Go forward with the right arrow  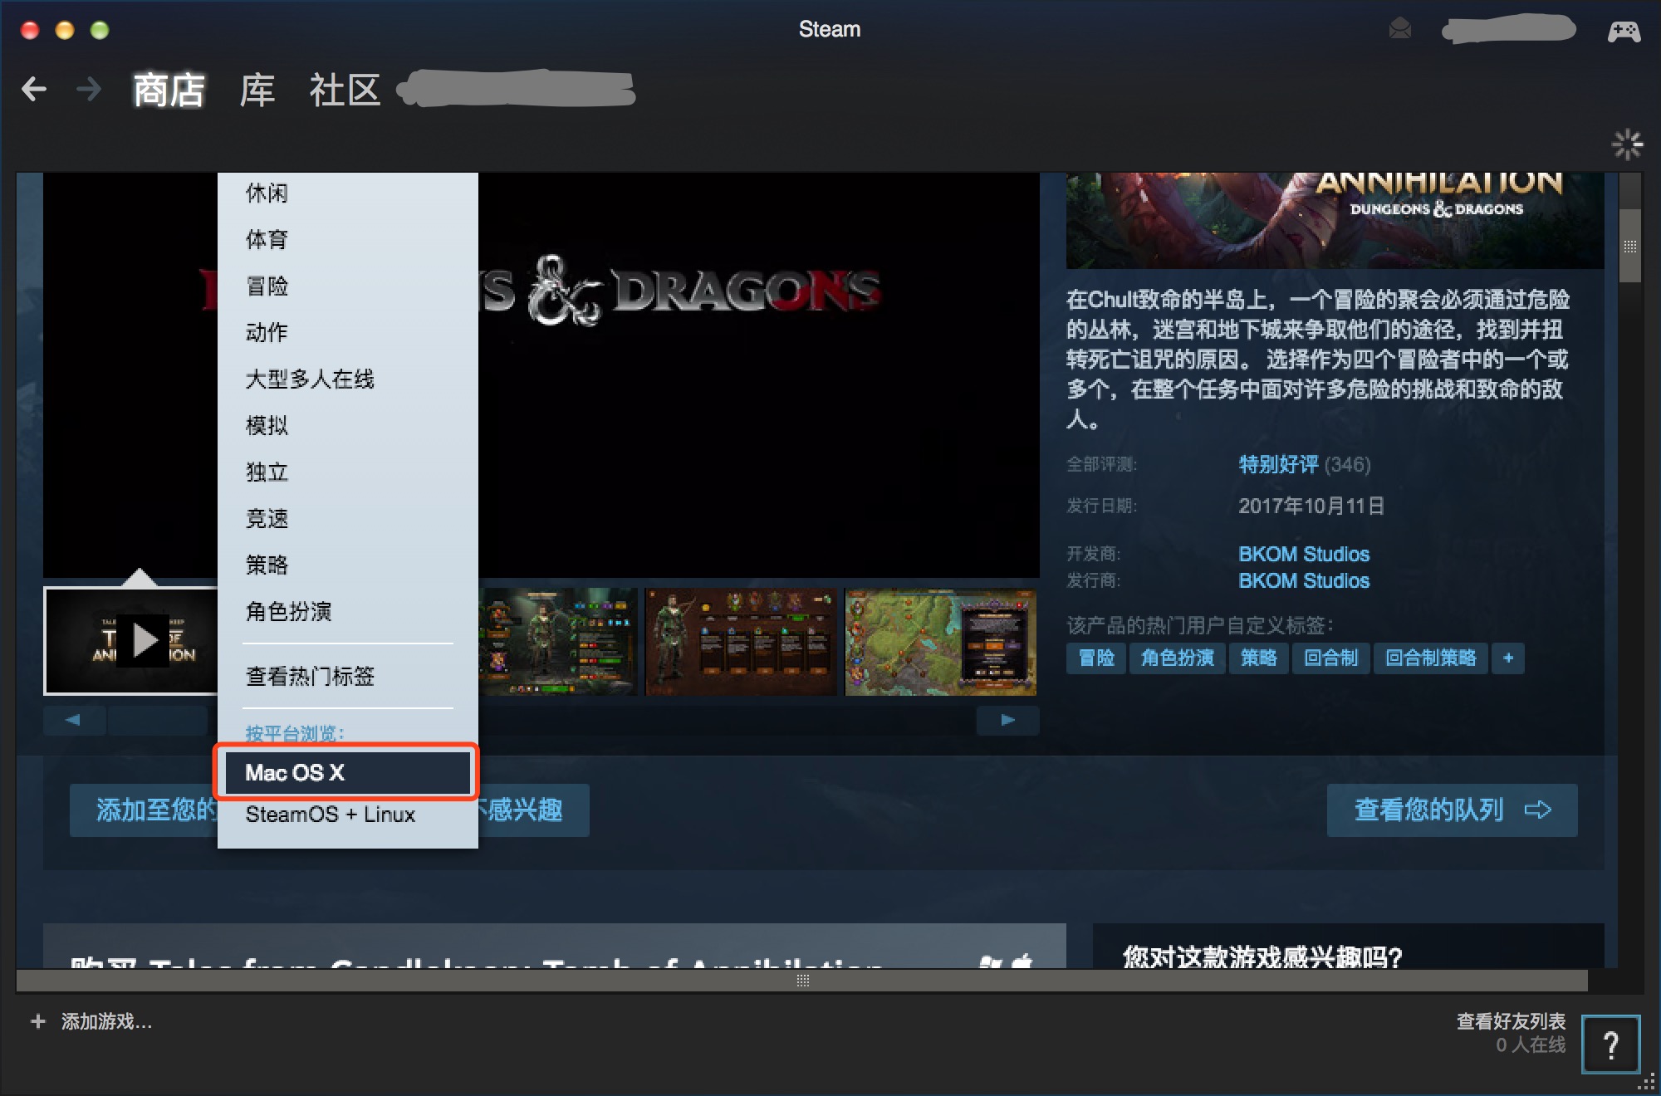tap(88, 89)
